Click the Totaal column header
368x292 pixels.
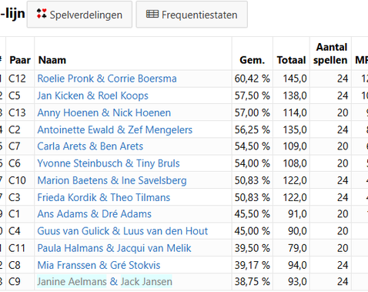coord(291,60)
